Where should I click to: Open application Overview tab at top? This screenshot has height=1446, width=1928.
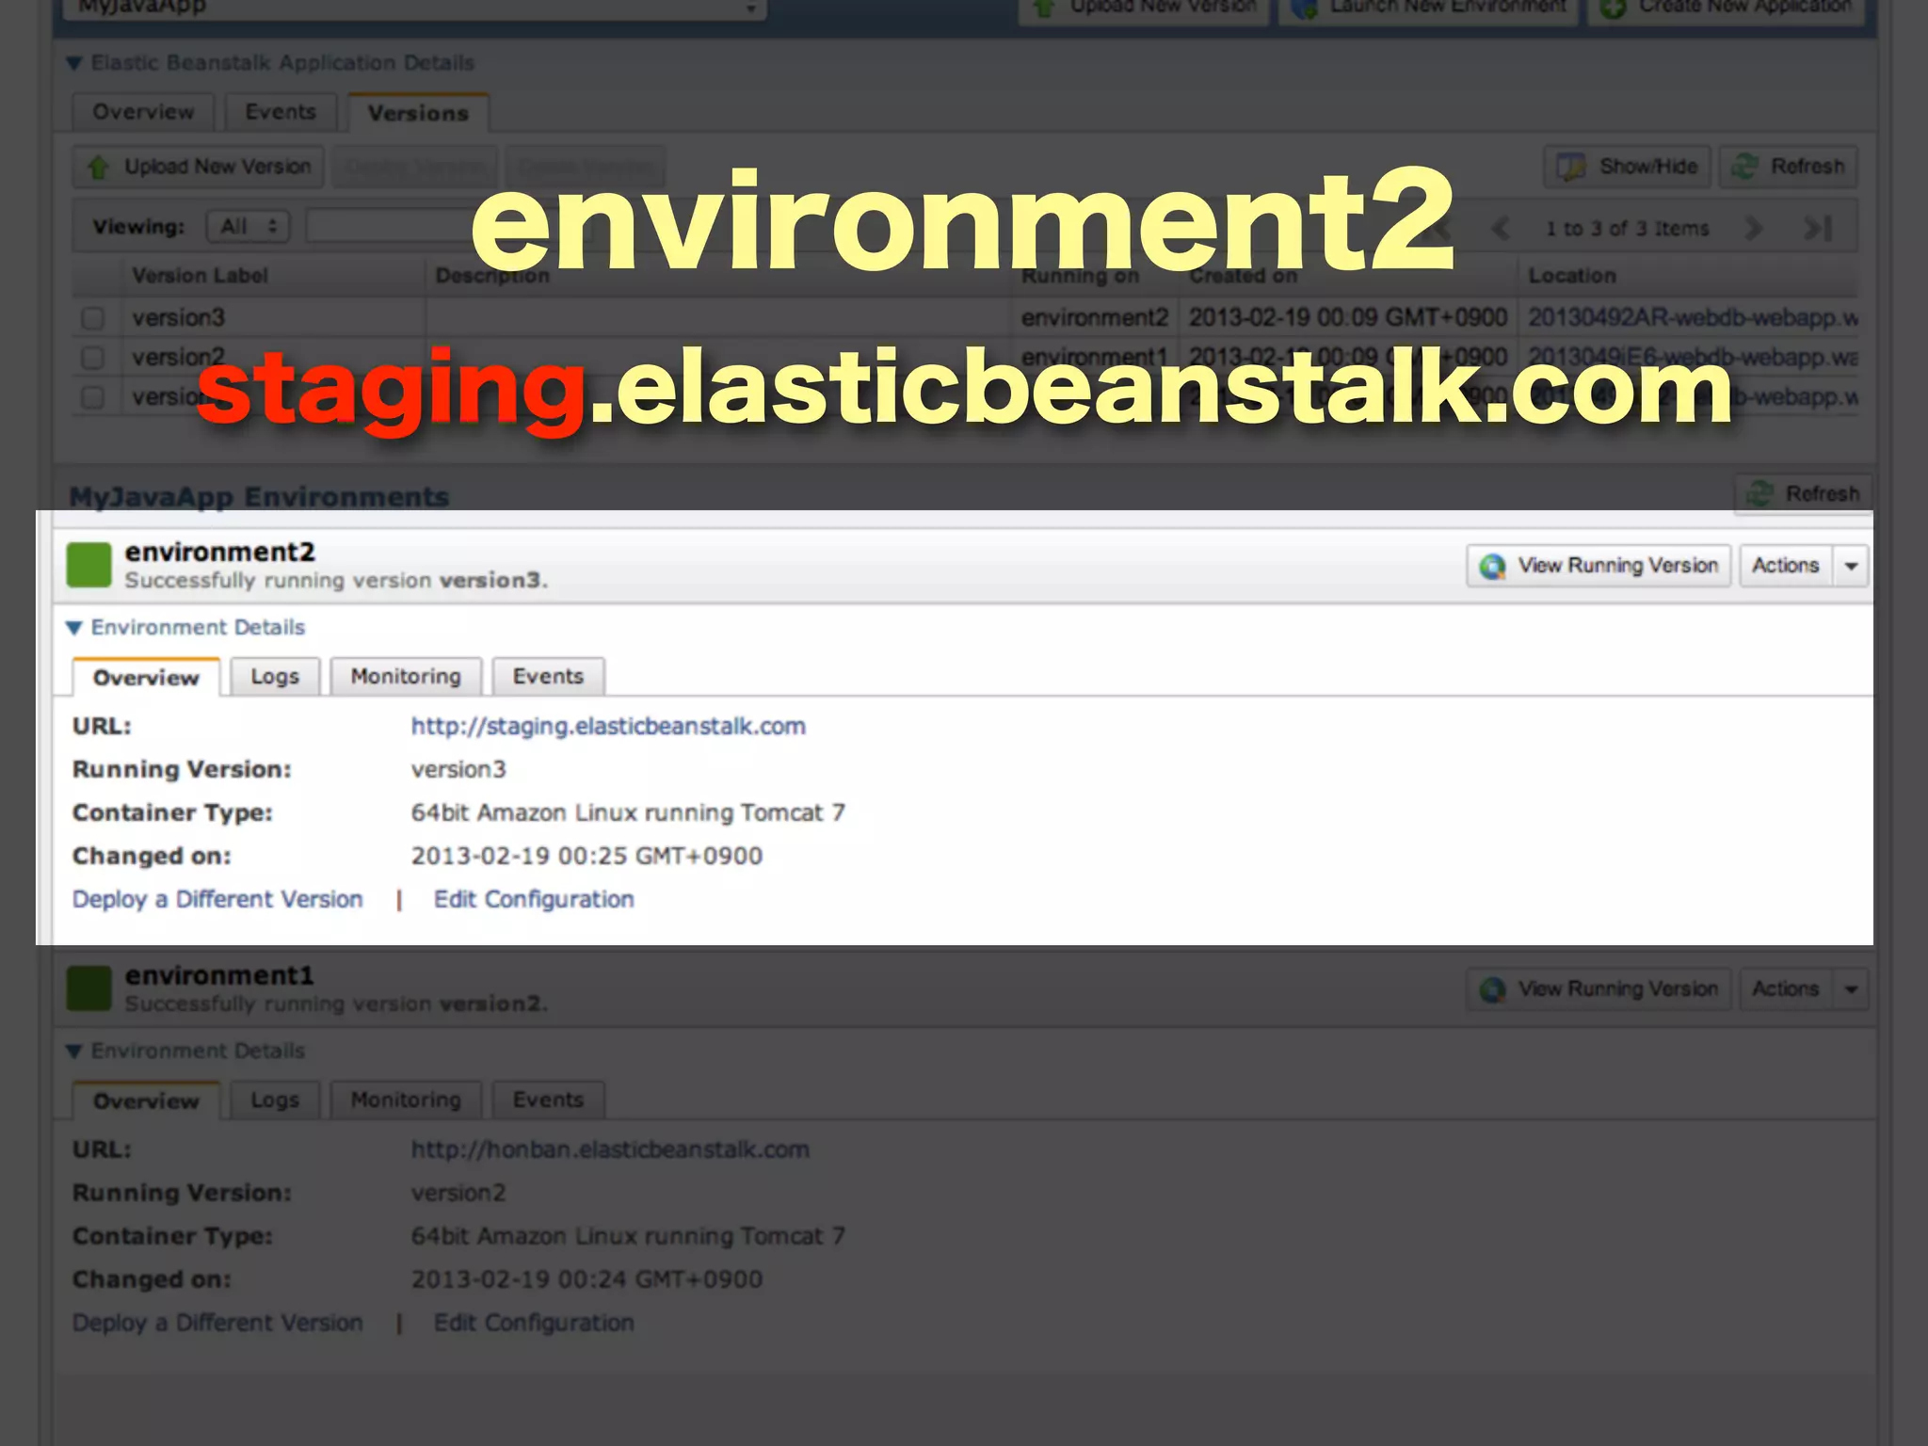pos(143,112)
